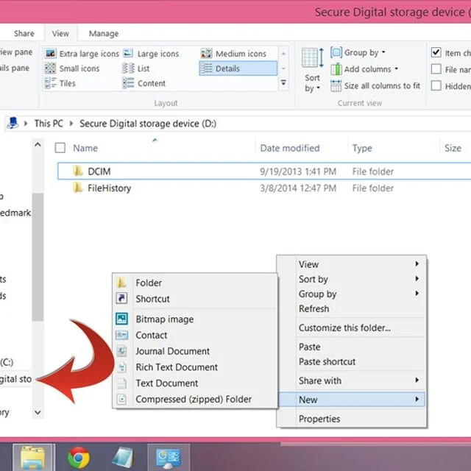Open the Share ribbon tab
The image size is (471, 471).
pos(24,33)
